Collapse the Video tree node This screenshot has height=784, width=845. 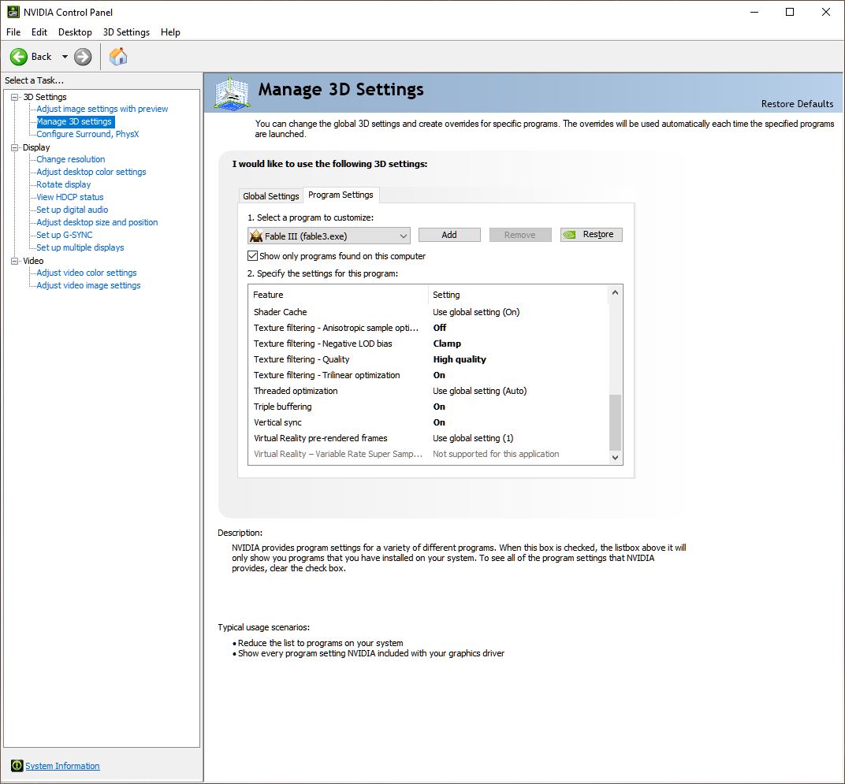pyautogui.click(x=14, y=261)
